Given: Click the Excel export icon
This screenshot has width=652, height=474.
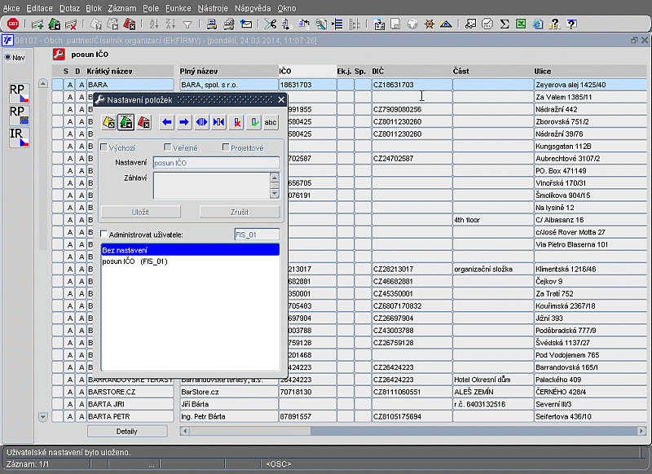Looking at the screenshot, I should click(521, 24).
